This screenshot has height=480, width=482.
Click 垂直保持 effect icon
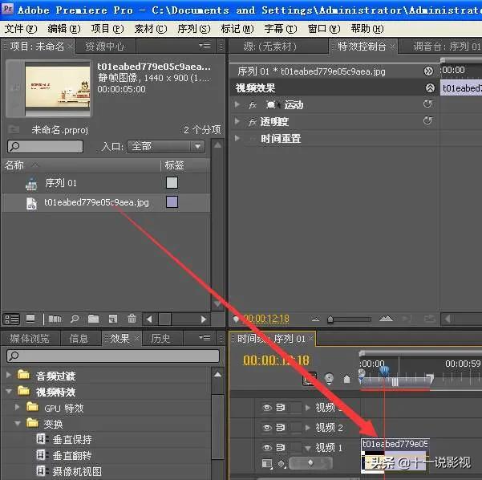[41, 439]
